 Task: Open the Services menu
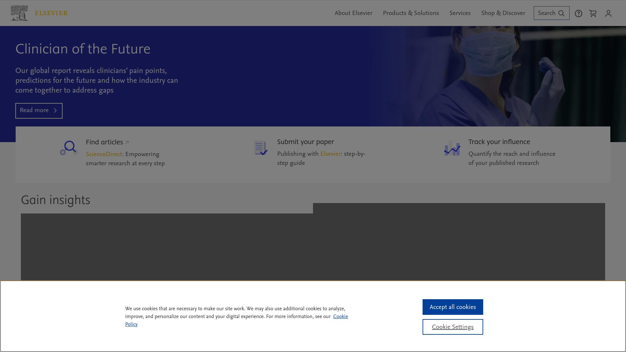pos(460,13)
